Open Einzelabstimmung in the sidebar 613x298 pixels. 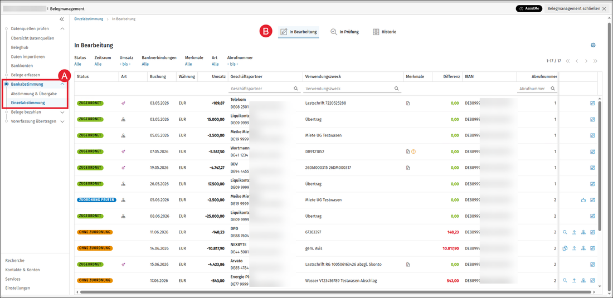(28, 102)
